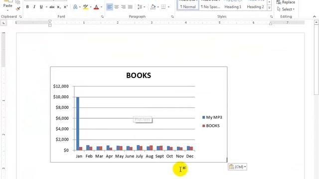Expand Text Effects dropdown arrow
Viewport: 319px width, 179px height.
tap(80, 7)
